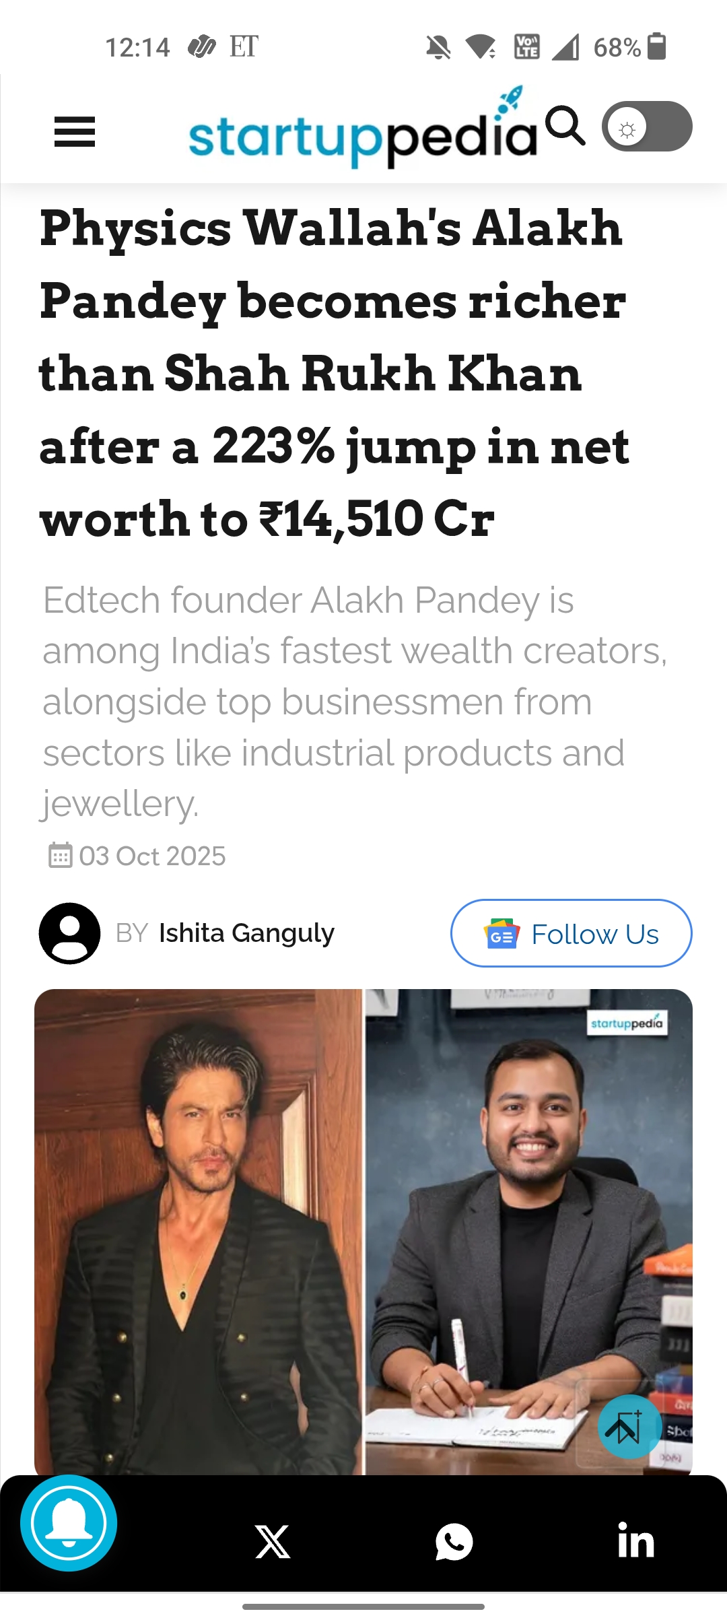Screen dimensions: 727x1624
Task: Toggle the dark mode switch
Action: (646, 127)
